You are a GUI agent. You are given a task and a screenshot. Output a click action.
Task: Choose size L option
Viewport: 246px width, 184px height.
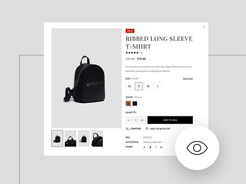tap(158, 86)
